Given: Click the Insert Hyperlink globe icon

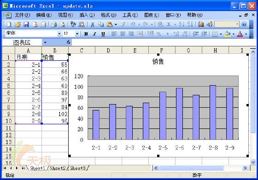Looking at the screenshot, I should 160,24.
